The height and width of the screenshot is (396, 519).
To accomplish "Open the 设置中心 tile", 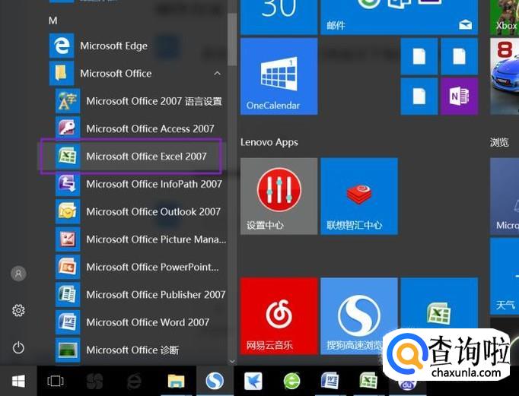I will pos(279,196).
